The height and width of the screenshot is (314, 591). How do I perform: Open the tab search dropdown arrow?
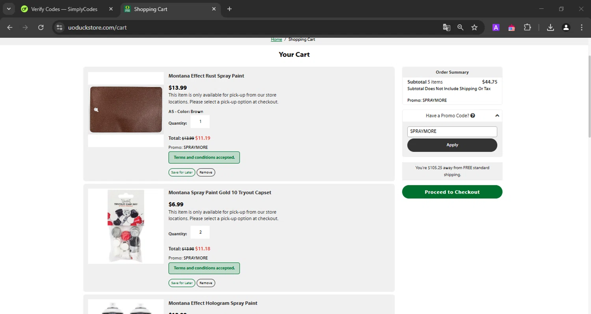tap(8, 9)
